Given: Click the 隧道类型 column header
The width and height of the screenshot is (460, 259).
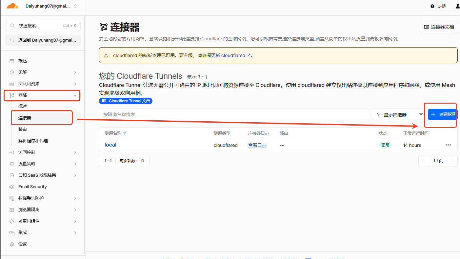Looking at the screenshot, I should (x=222, y=133).
